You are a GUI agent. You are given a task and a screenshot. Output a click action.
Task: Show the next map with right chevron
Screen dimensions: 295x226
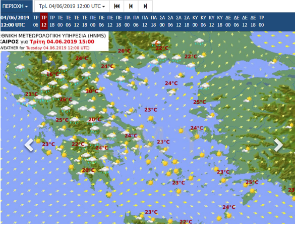pos(278,145)
